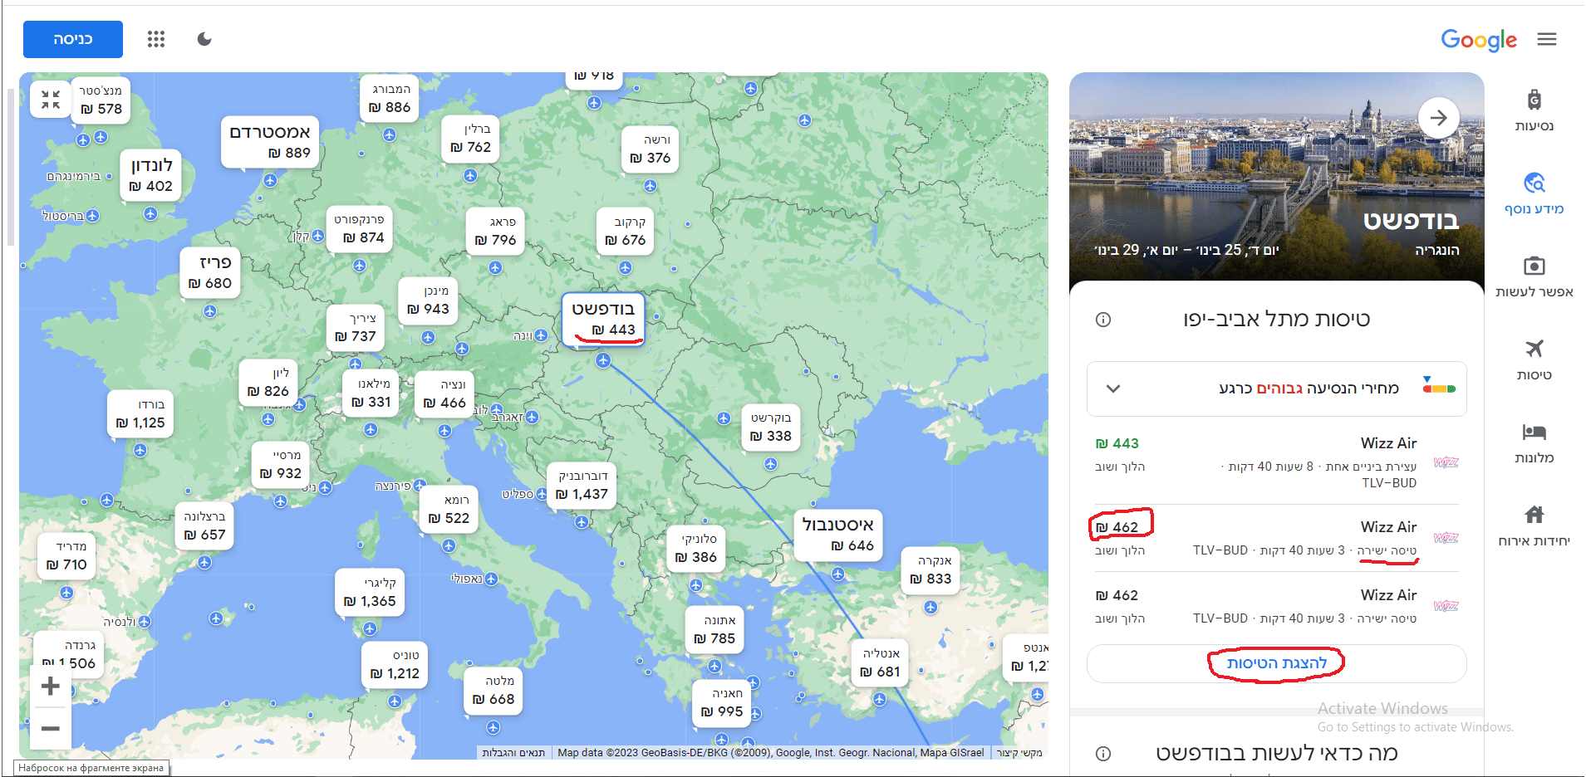Open the Travel sidebar item
Image resolution: width=1586 pixels, height=777 pixels.
pos(1534,110)
